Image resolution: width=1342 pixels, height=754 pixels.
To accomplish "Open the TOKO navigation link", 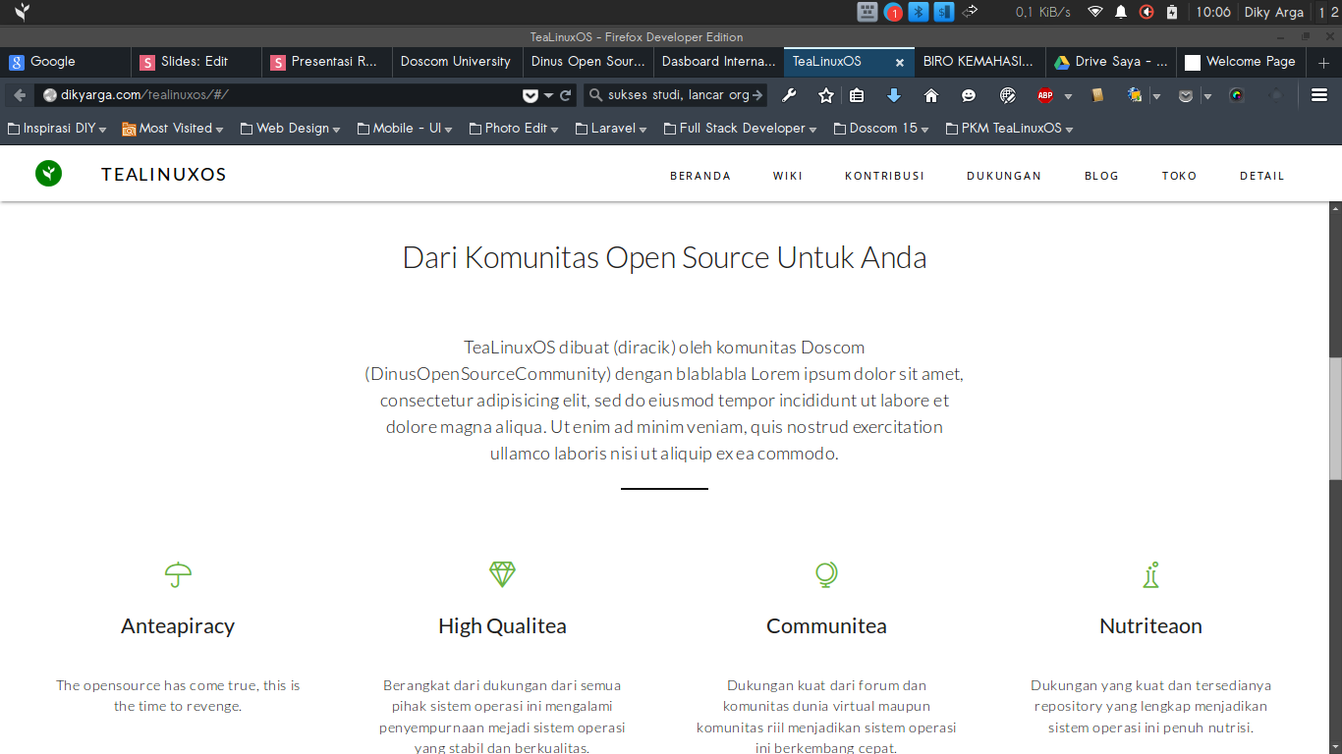I will coord(1179,176).
